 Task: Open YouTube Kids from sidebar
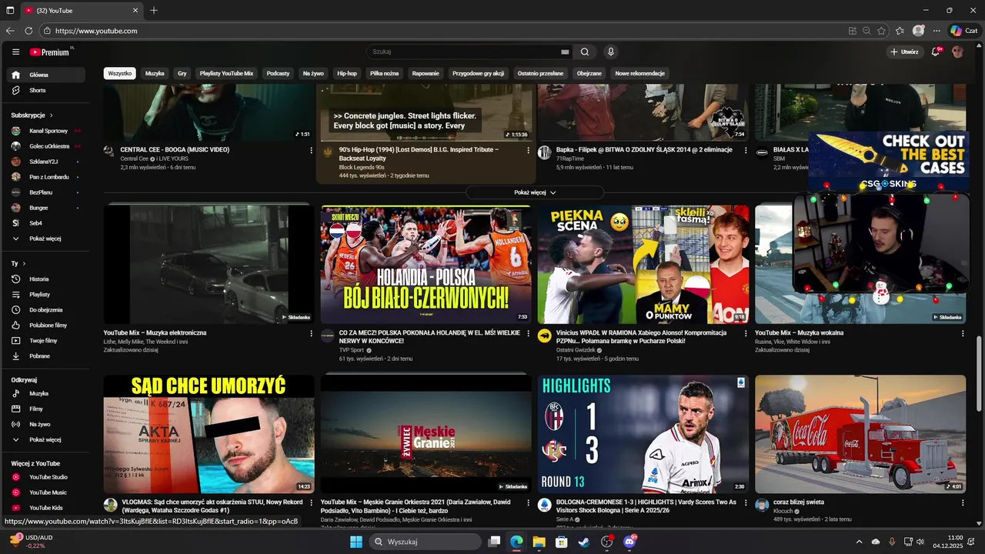[x=47, y=508]
